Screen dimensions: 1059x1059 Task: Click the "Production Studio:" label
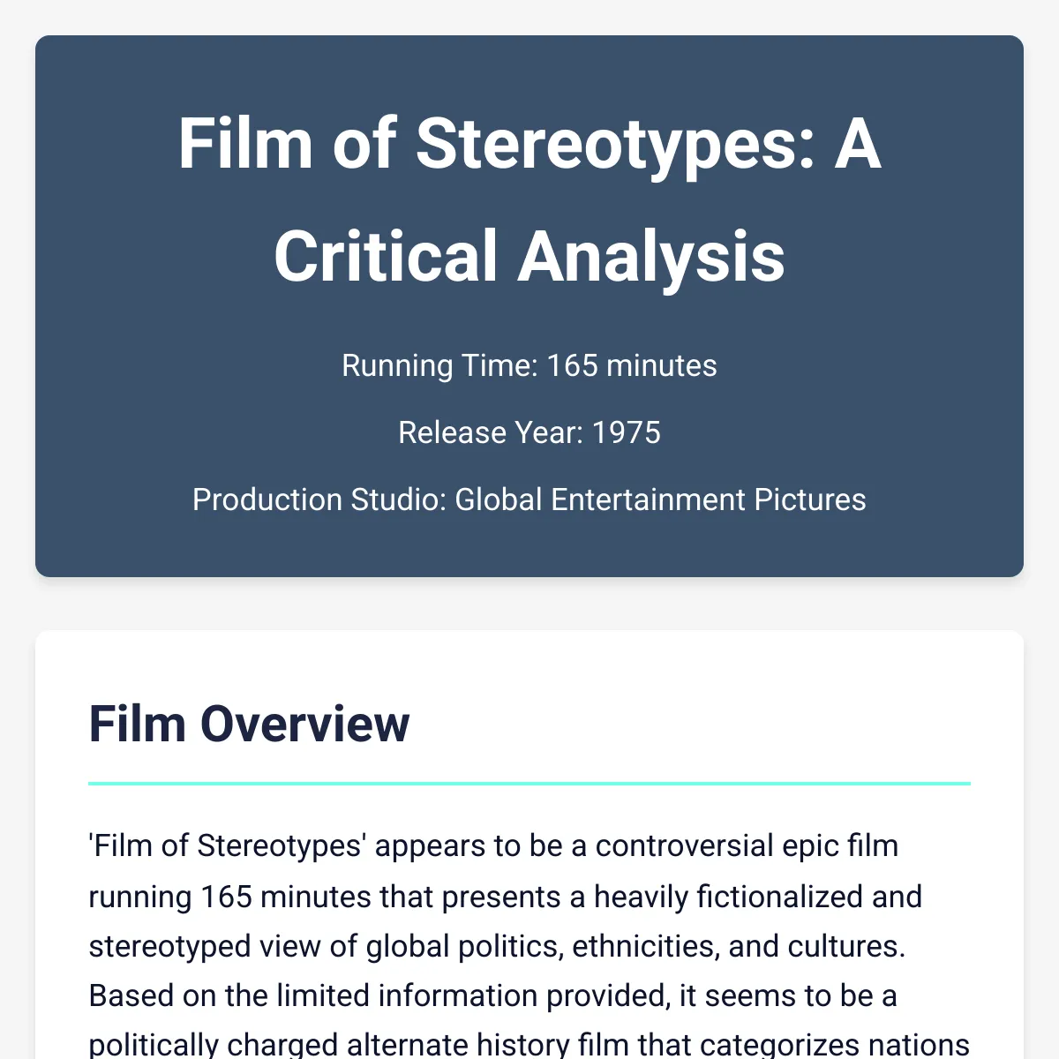[319, 499]
